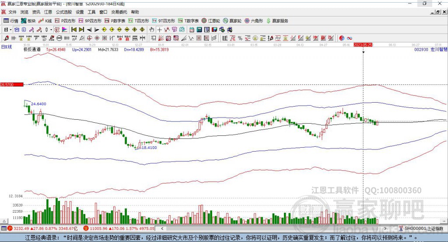The image size is (448, 242).
Task: Jump to first bar with skip-back icon
Action: [73, 30]
